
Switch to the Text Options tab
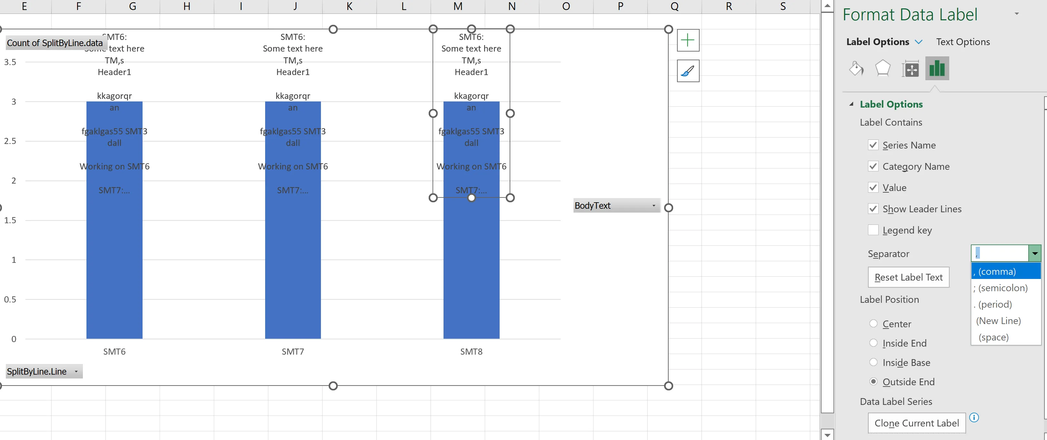962,42
